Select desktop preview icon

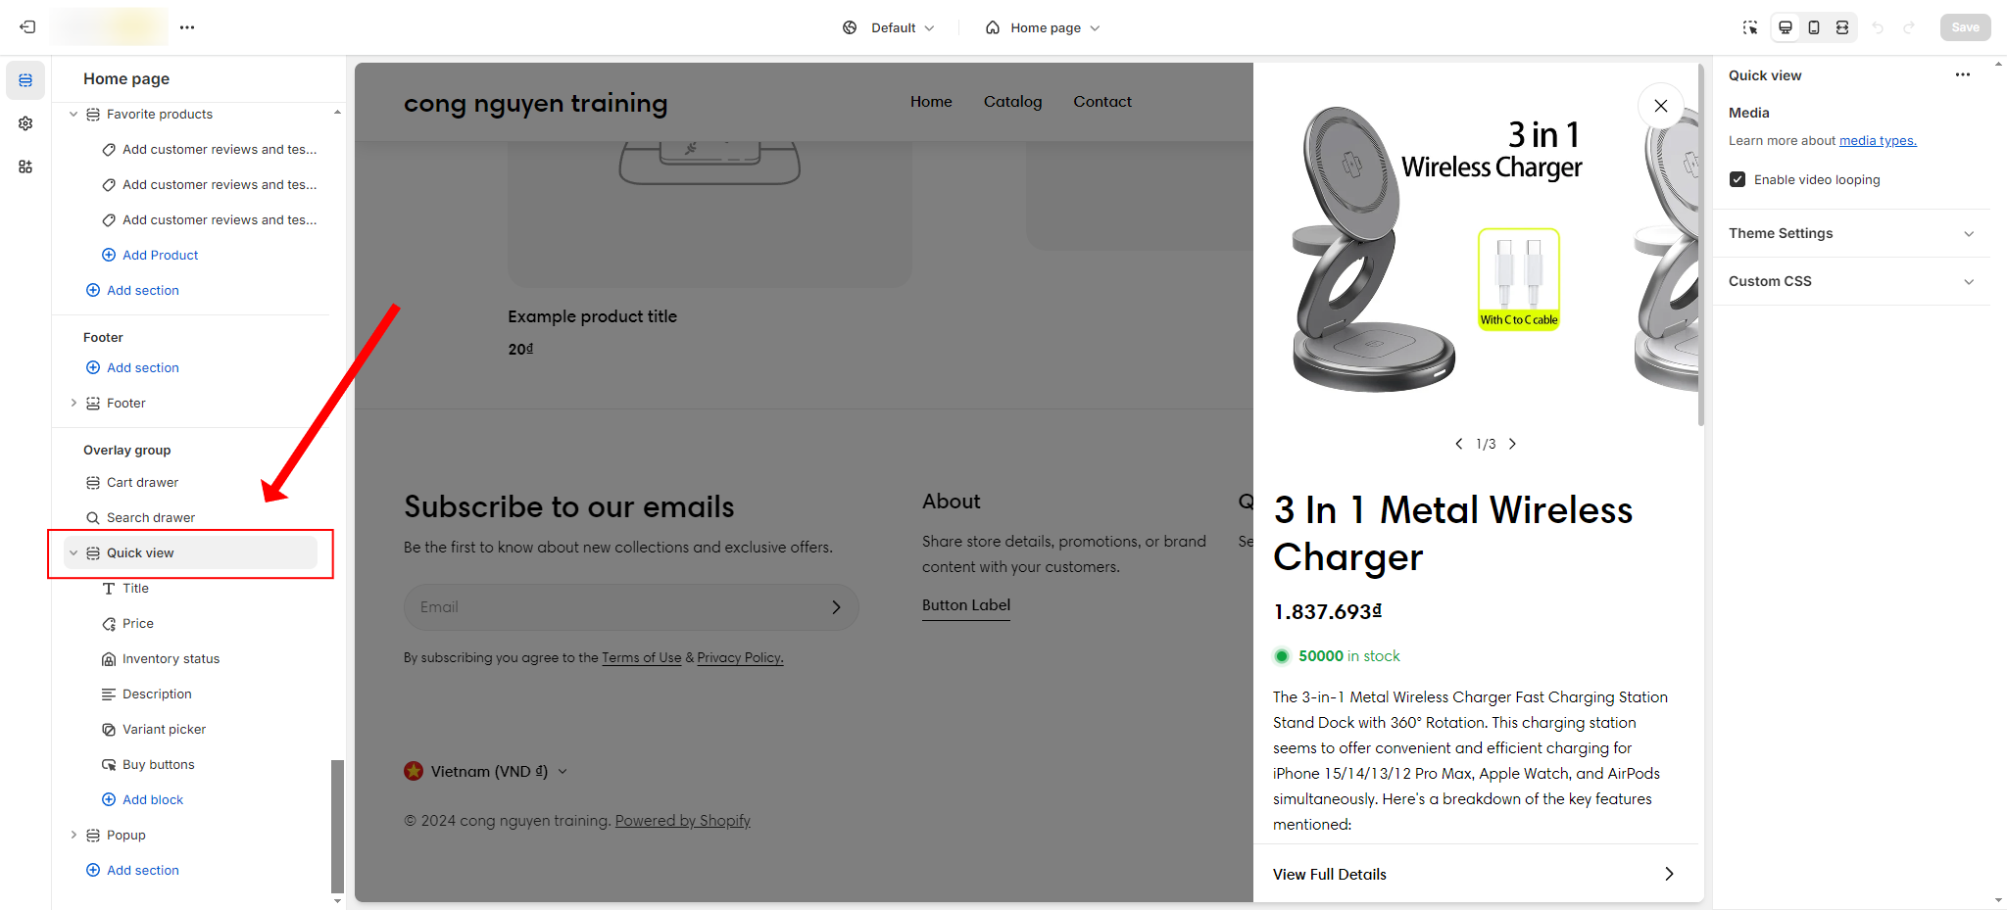pos(1786,27)
